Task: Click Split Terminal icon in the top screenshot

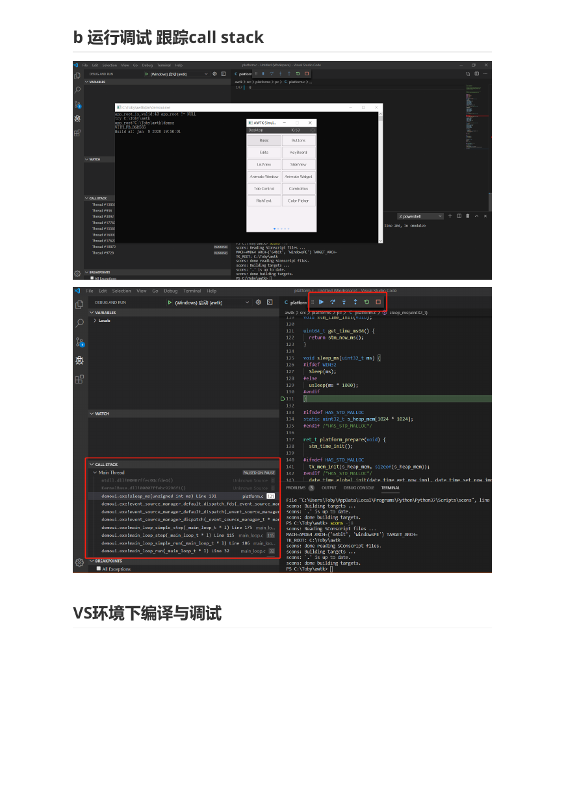Action: pyautogui.click(x=459, y=216)
